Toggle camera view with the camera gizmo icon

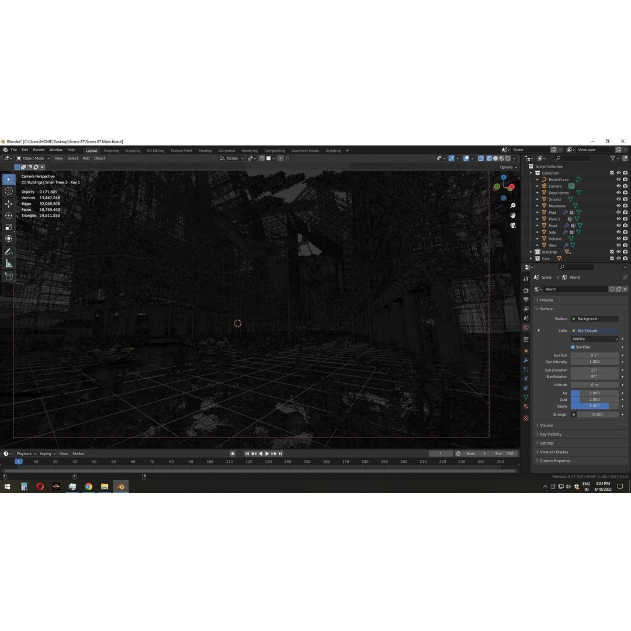513,226
